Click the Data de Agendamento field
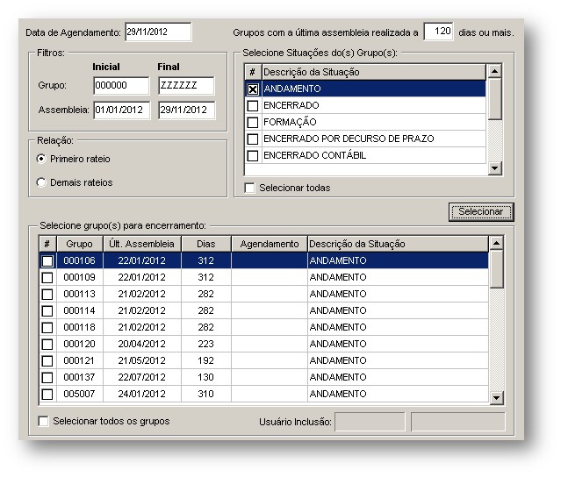 click(158, 32)
